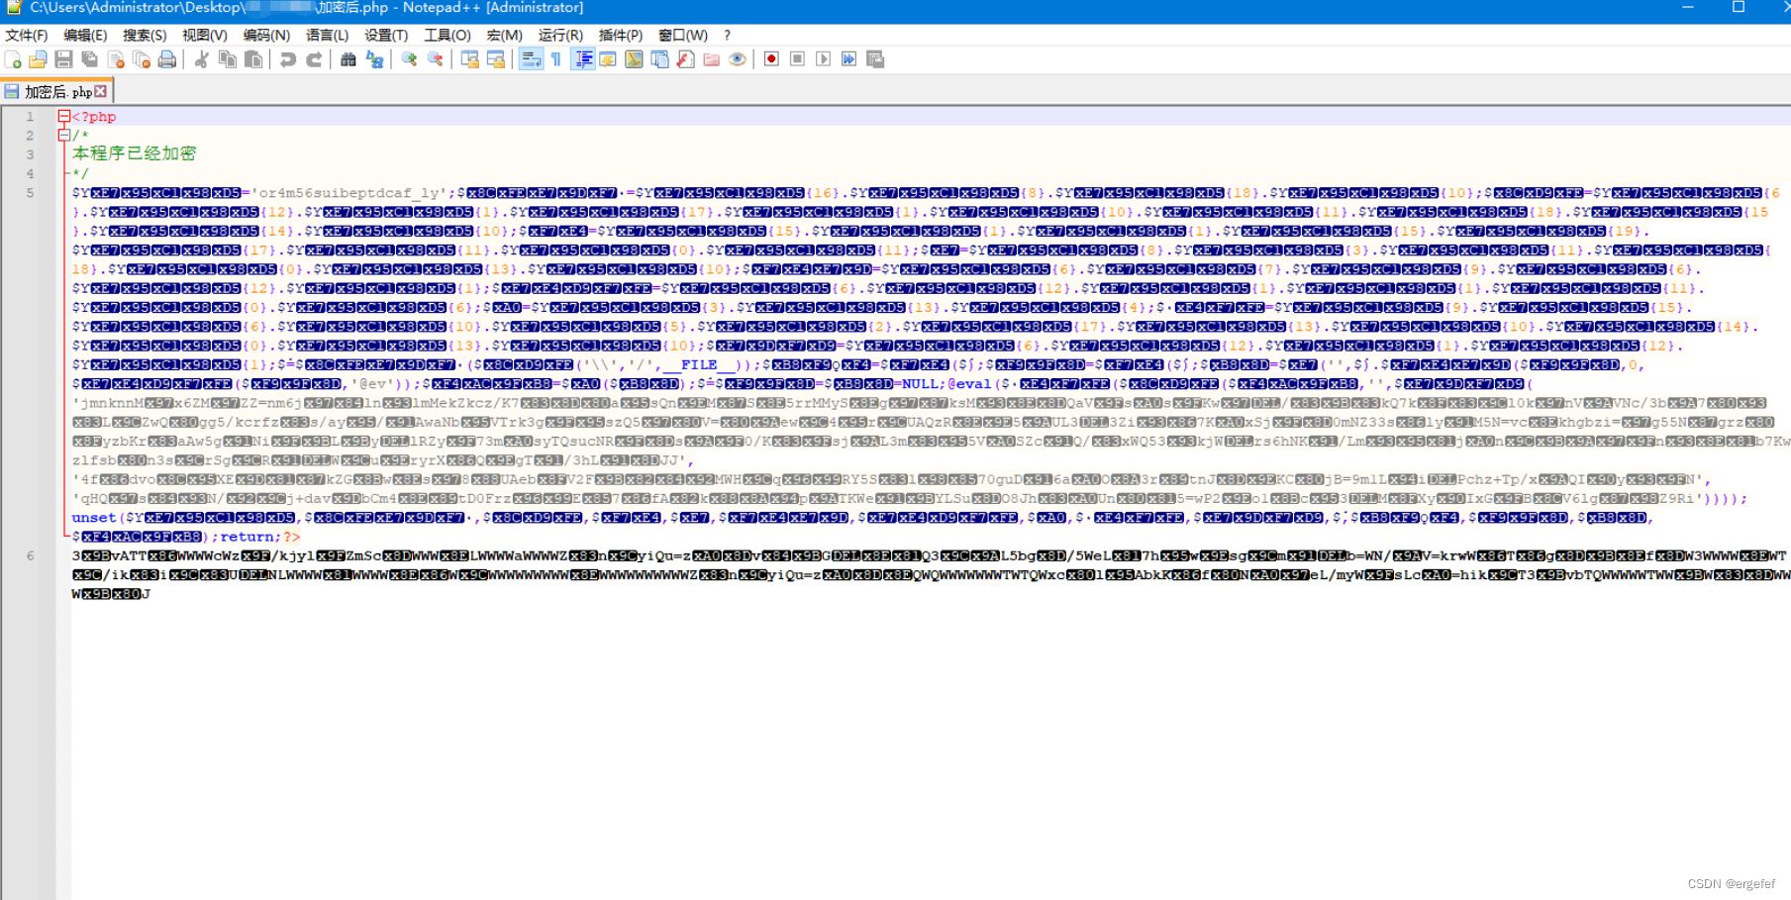Start macro recording with the red circle icon

pyautogui.click(x=771, y=59)
